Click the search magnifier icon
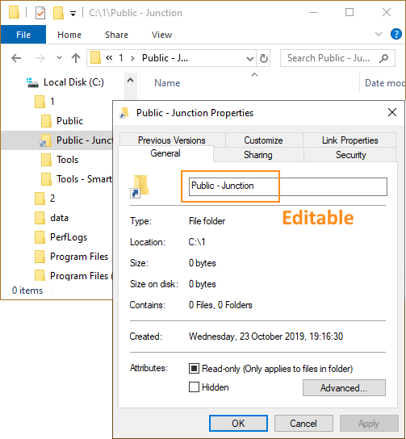Viewport: 406px width, 439px height. click(x=384, y=58)
